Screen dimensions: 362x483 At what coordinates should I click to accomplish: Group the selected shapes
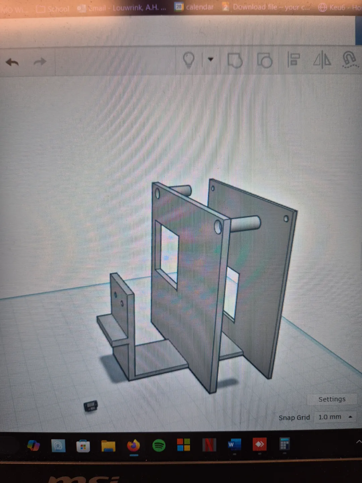(x=235, y=60)
